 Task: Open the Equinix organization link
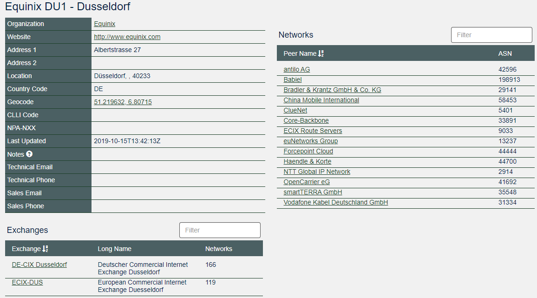coord(105,24)
